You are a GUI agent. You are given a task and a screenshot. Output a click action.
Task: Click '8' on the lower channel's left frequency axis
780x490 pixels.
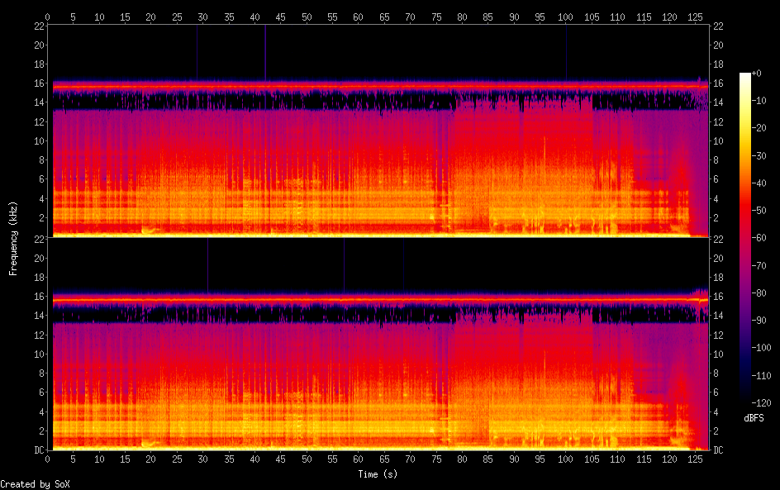click(42, 373)
